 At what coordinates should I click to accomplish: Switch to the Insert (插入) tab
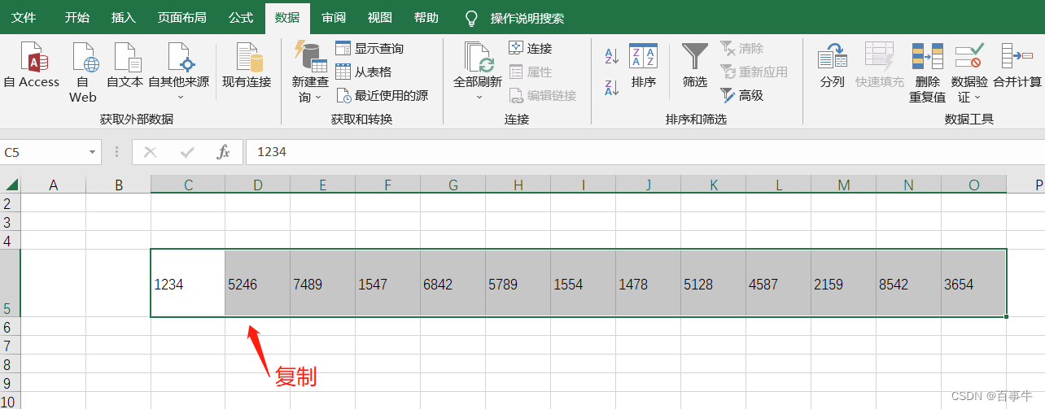pos(124,18)
